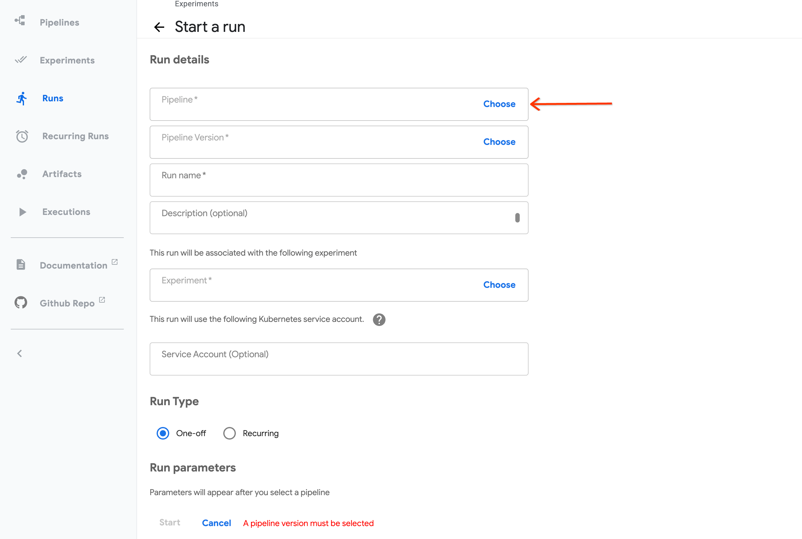Switch to the Experiments navigation item
This screenshot has height=539, width=802.
point(67,60)
